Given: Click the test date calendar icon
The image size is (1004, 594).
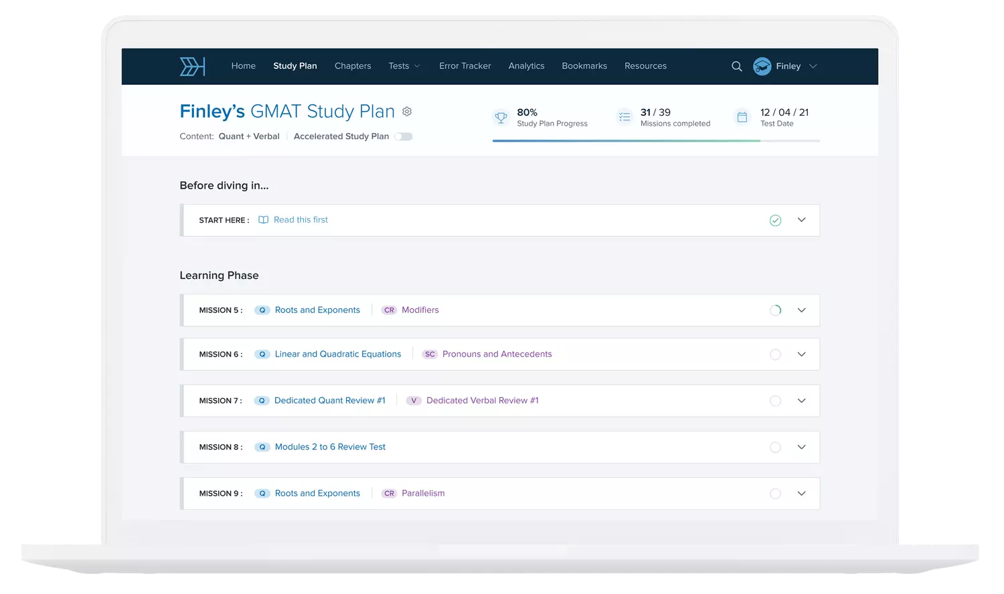Looking at the screenshot, I should (x=742, y=117).
